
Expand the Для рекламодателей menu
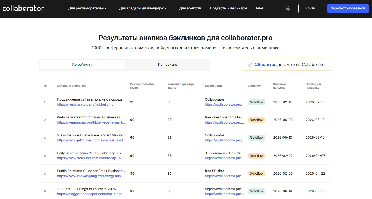point(87,8)
